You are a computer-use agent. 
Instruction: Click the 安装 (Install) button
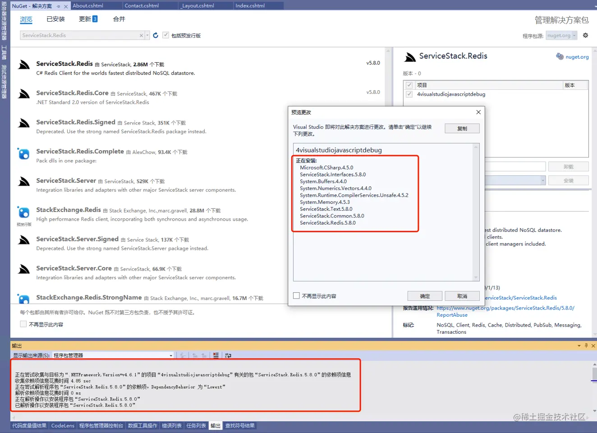[569, 180]
